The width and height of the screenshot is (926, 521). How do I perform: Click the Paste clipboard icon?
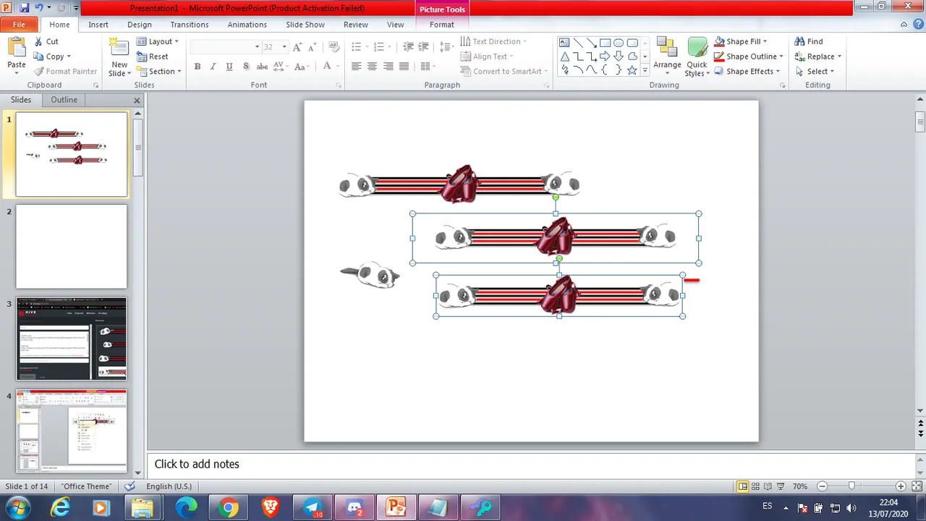pyautogui.click(x=17, y=48)
